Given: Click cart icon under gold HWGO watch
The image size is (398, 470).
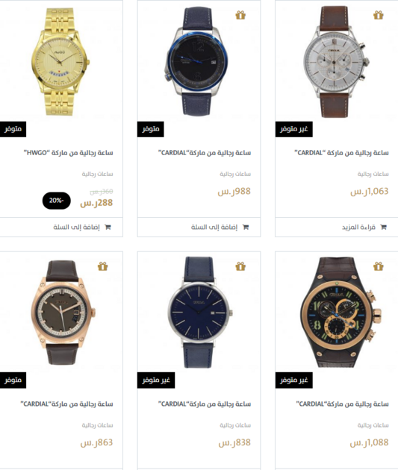Looking at the screenshot, I should pos(108,228).
